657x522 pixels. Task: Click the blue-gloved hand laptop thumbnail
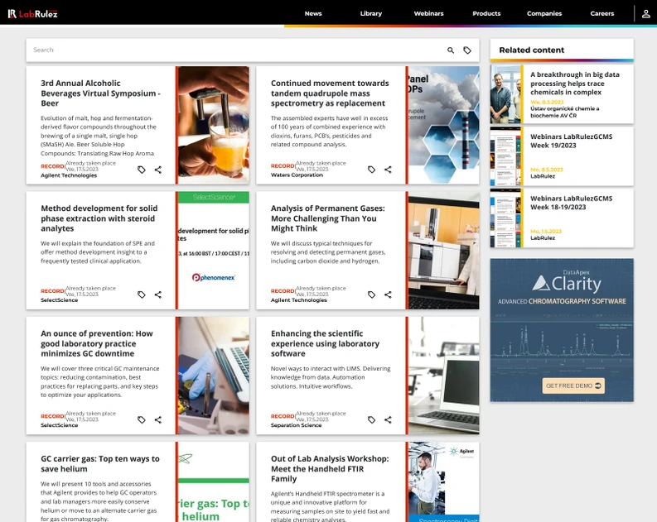pyautogui.click(x=214, y=376)
